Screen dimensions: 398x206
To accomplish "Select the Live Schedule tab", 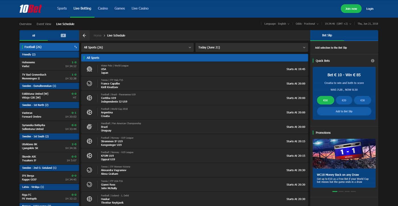I will (65, 24).
